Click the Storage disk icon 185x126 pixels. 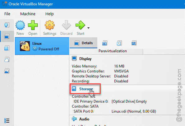pyautogui.click(x=74, y=89)
